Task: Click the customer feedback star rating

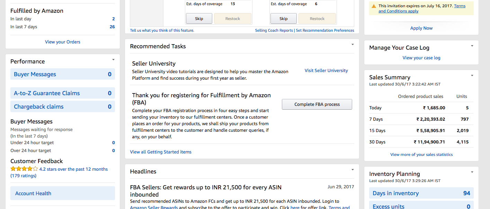Action: [24, 169]
